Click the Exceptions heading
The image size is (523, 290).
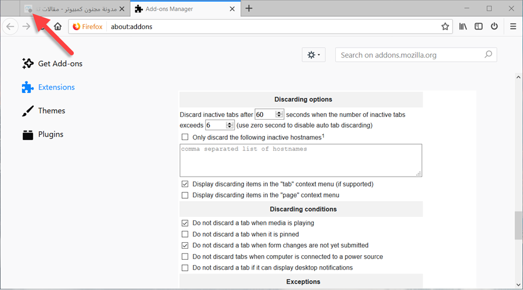[x=303, y=282]
